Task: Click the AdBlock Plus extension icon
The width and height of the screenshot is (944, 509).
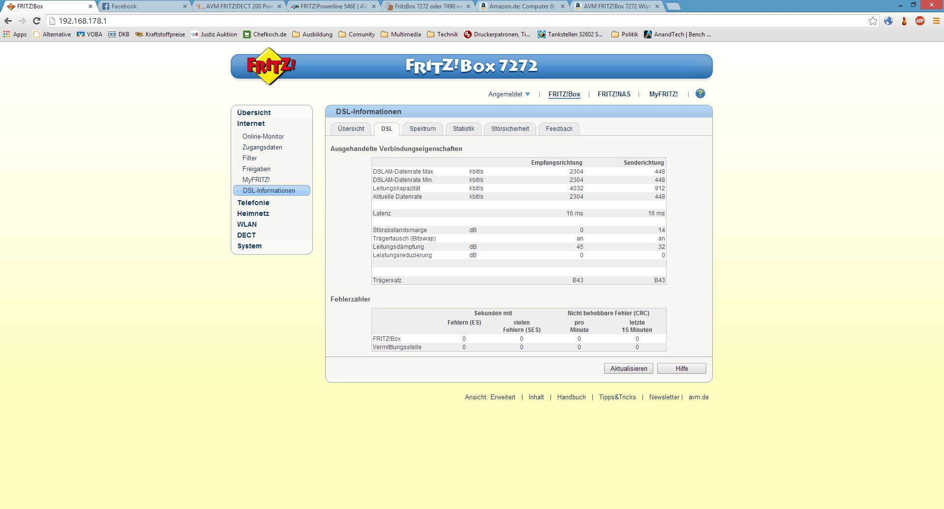Action: pos(920,21)
